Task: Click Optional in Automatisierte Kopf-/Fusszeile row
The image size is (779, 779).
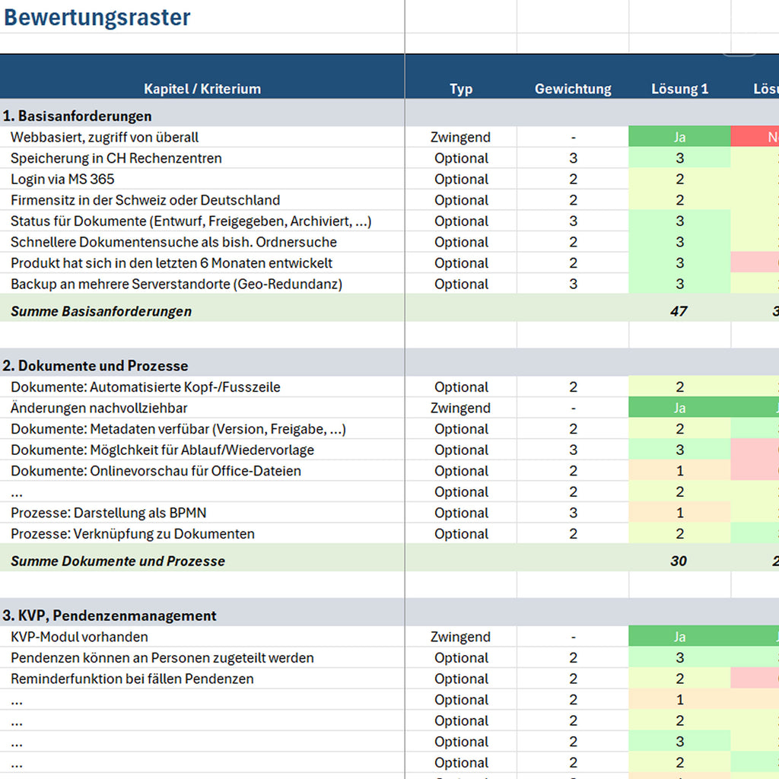Action: (x=461, y=387)
